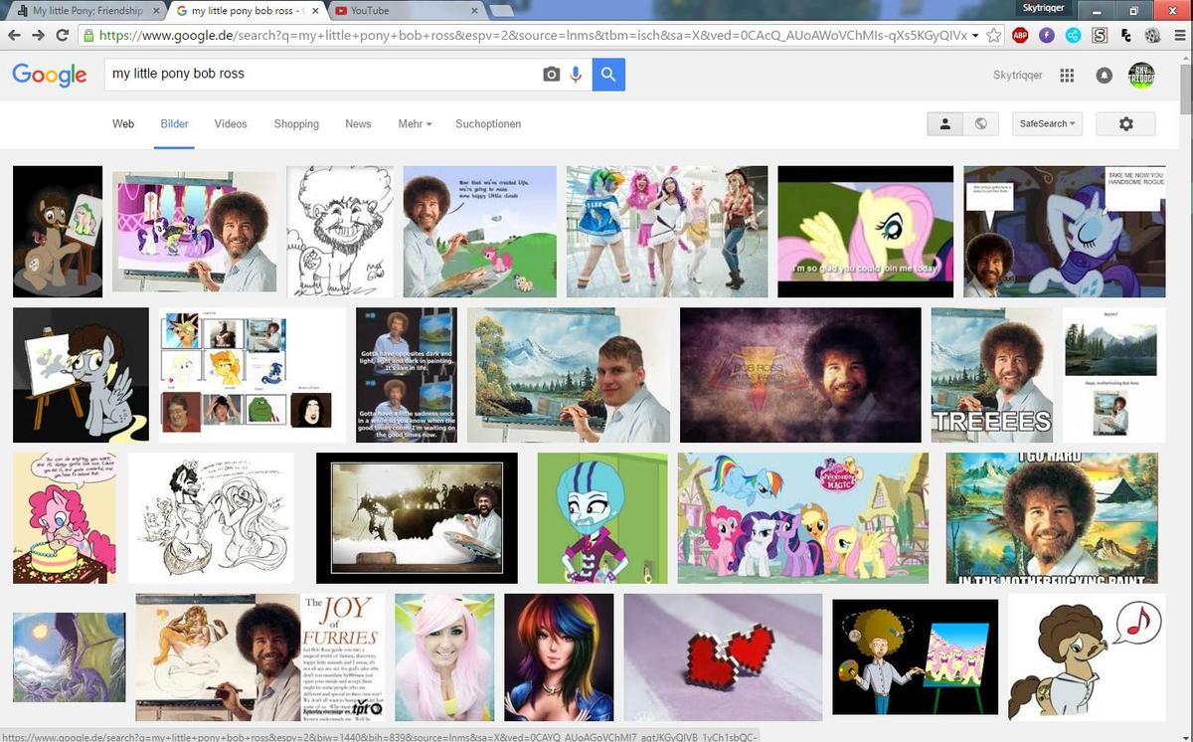The image size is (1193, 742).
Task: Select the Videos search tab
Action: [231, 124]
